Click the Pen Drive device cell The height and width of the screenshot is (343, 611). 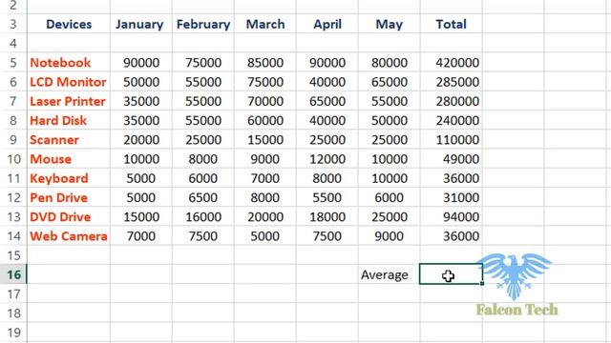pyautogui.click(x=69, y=197)
